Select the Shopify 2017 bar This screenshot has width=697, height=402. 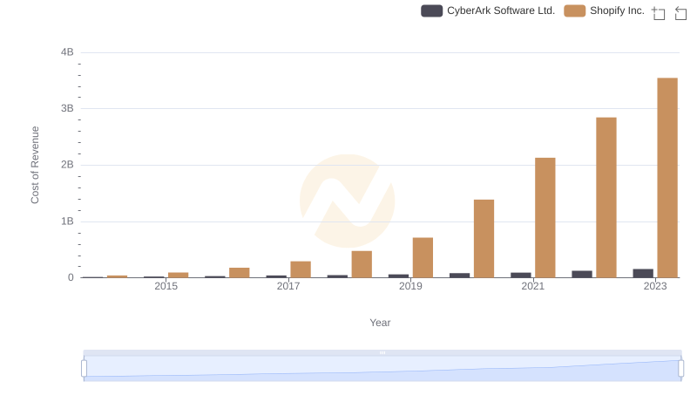(x=301, y=269)
